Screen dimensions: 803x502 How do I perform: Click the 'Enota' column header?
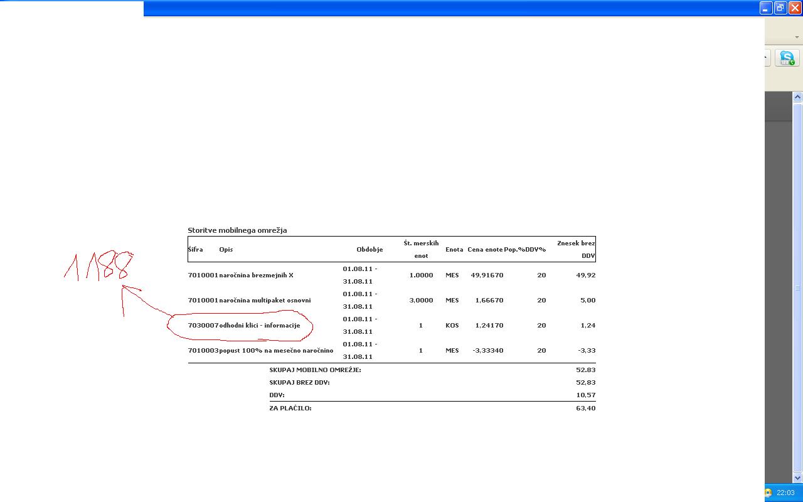[x=454, y=249]
